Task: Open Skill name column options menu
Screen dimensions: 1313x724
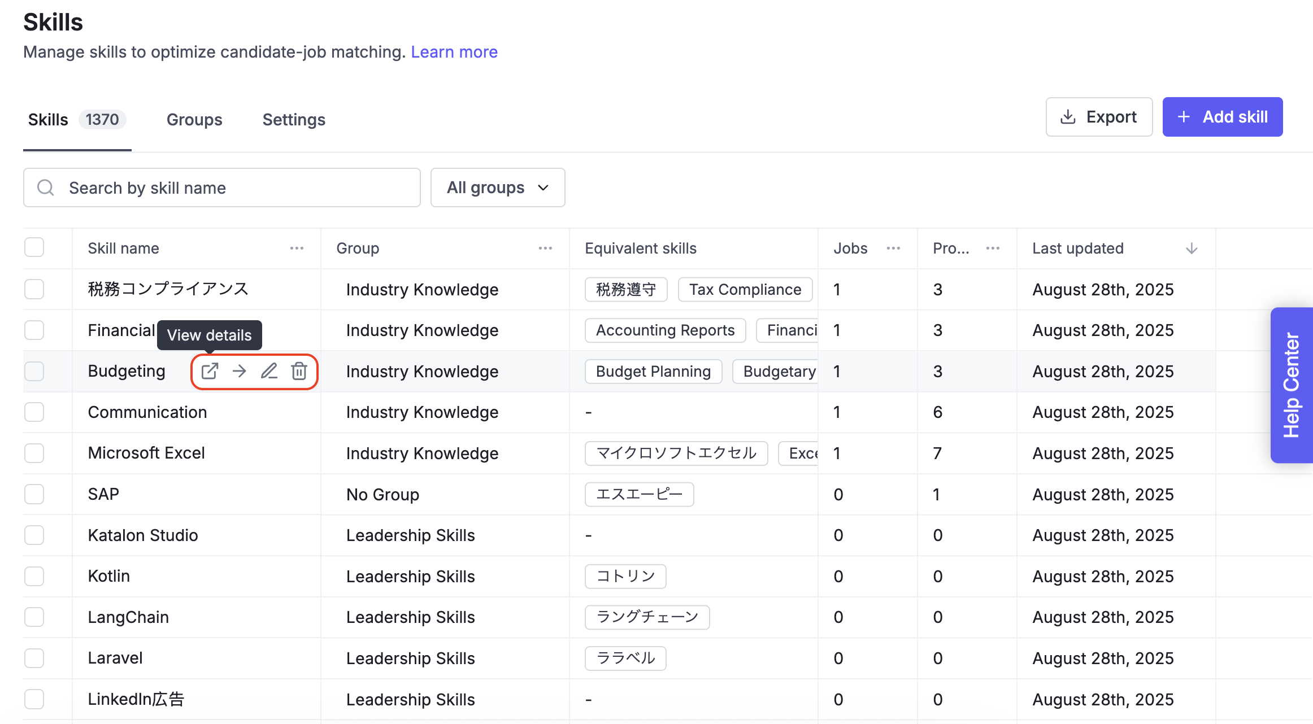Action: (297, 248)
